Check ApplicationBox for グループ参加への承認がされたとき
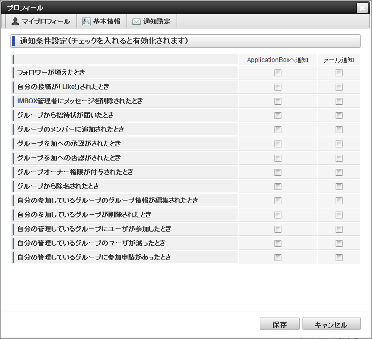 click(x=278, y=144)
